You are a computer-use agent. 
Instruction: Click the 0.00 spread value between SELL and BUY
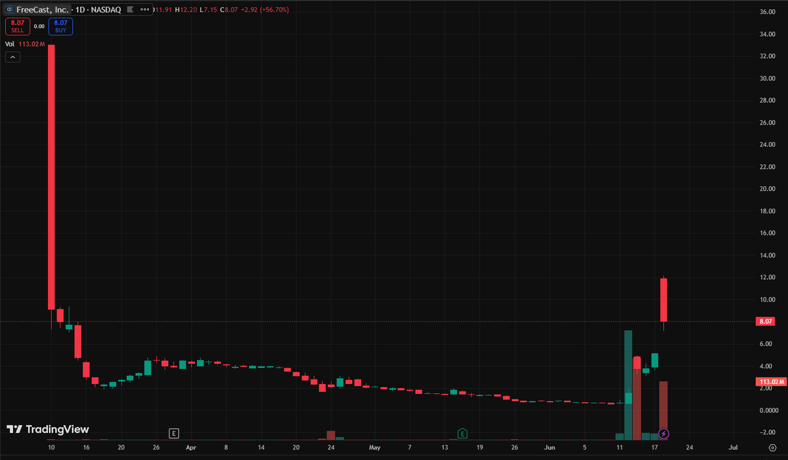pos(39,26)
